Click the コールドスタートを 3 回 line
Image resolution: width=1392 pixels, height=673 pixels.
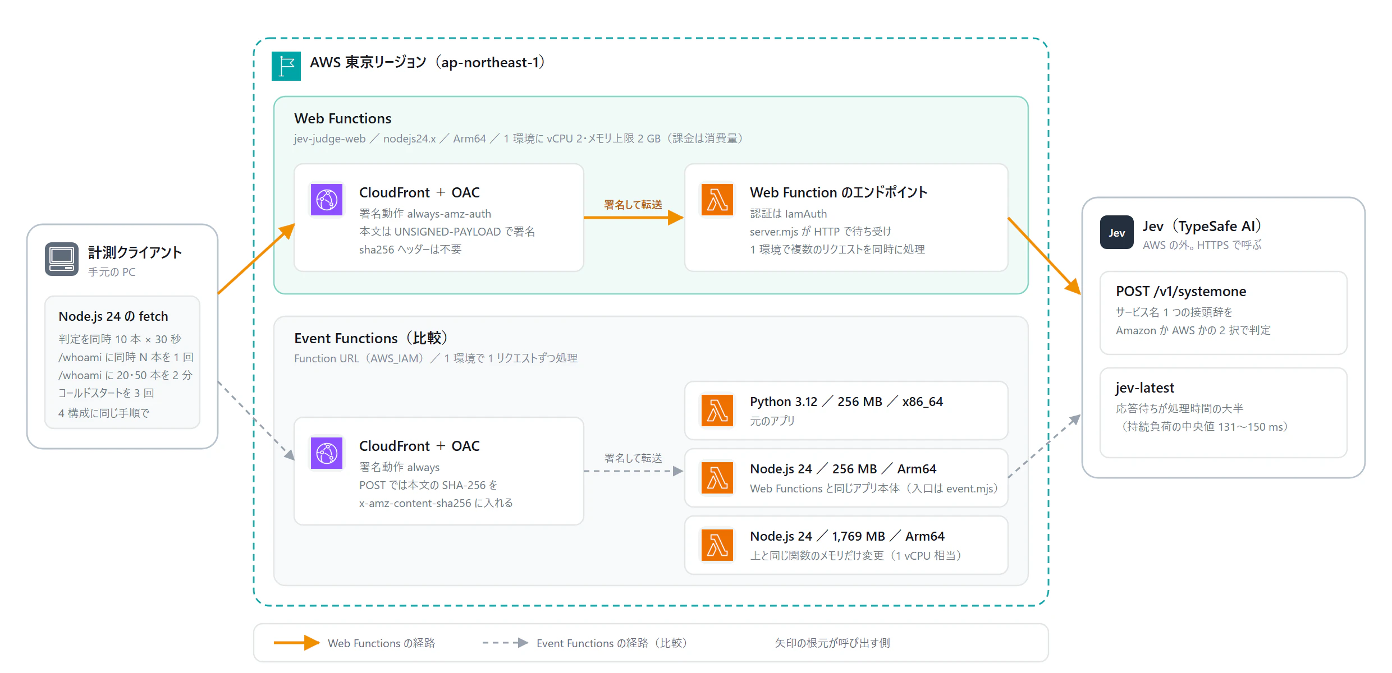pos(106,393)
